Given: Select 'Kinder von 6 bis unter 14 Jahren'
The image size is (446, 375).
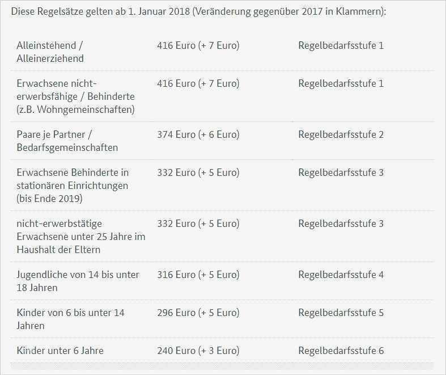Looking at the screenshot, I should [70, 319].
